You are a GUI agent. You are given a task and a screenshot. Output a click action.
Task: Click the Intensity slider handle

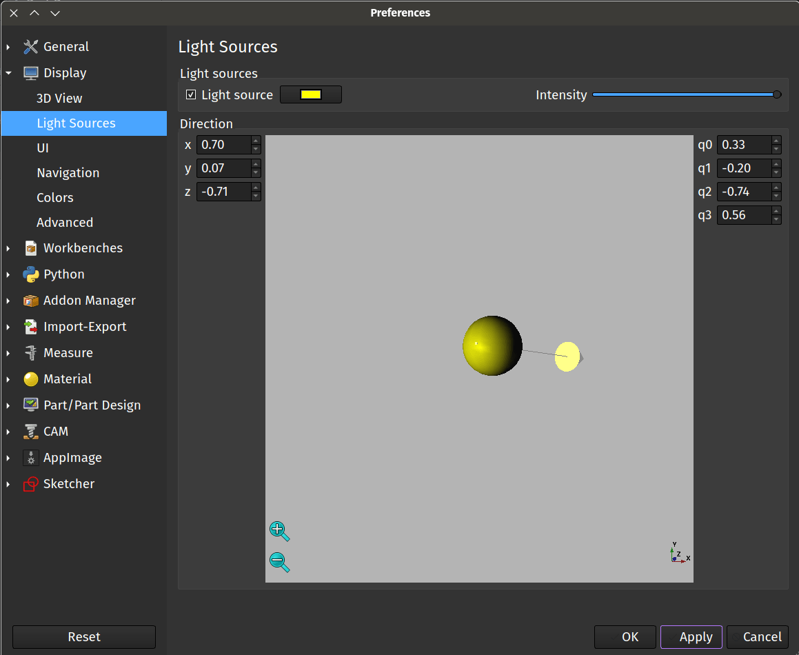pos(777,95)
